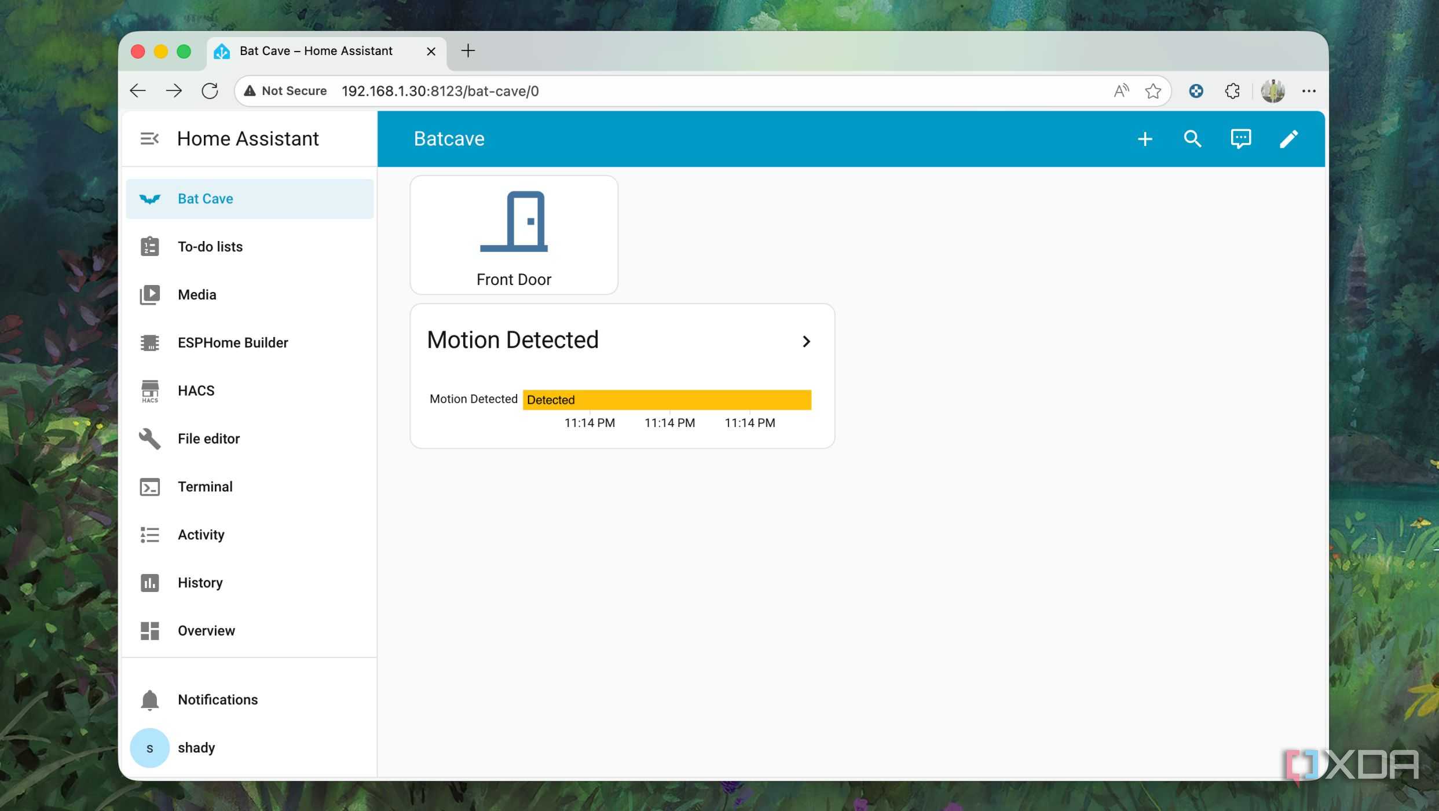Viewport: 1439px width, 811px height.
Task: Open the browser profile avatar
Action: pyautogui.click(x=1273, y=91)
